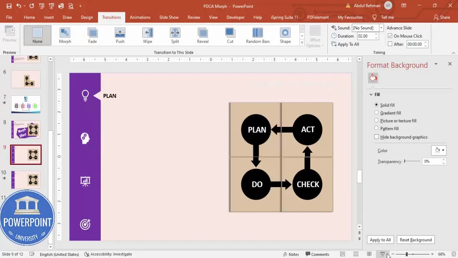Start Slide Show from status bar
This screenshot has width=458, height=258.
click(x=382, y=254)
